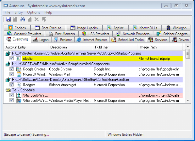
Task: Click the Image Path column header
Action: 148,47
